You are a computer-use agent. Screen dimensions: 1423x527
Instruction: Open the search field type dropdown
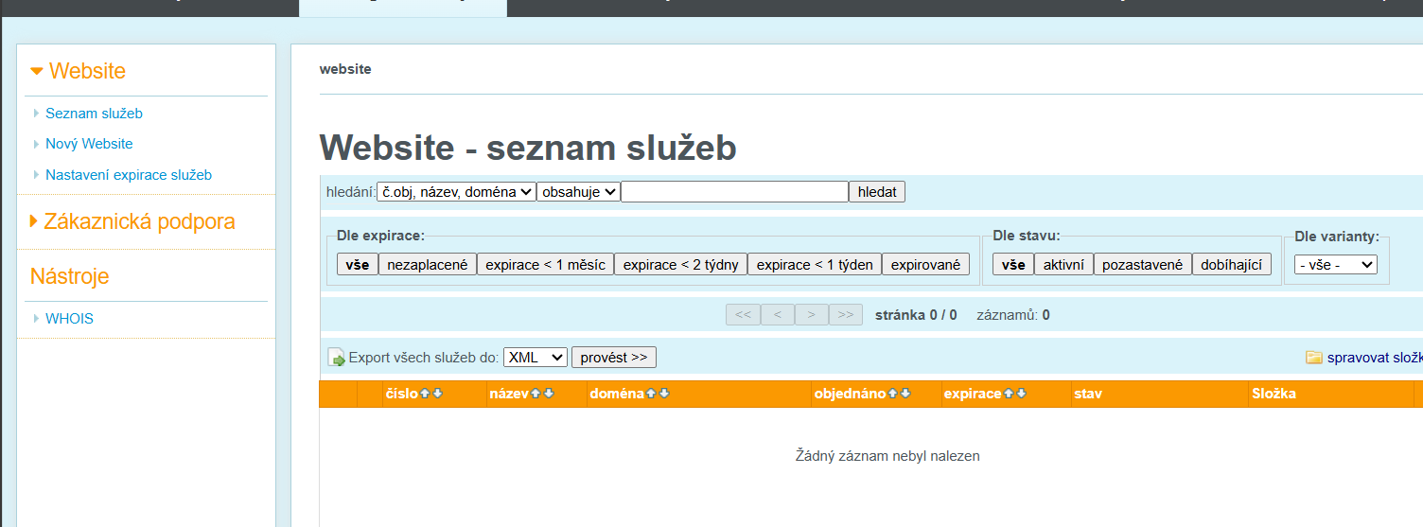click(x=456, y=192)
